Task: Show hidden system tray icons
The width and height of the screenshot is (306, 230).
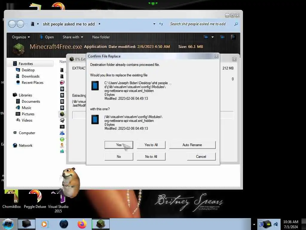Action: click(x=254, y=224)
